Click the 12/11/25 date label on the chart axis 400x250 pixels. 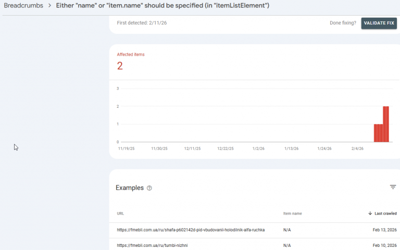192,148
